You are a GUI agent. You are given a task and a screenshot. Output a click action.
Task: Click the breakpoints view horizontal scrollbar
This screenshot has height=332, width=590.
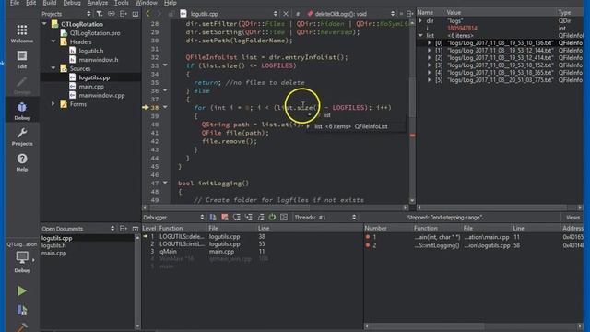[473, 326]
